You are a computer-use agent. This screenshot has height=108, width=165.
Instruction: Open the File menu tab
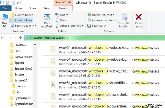click(5, 8)
